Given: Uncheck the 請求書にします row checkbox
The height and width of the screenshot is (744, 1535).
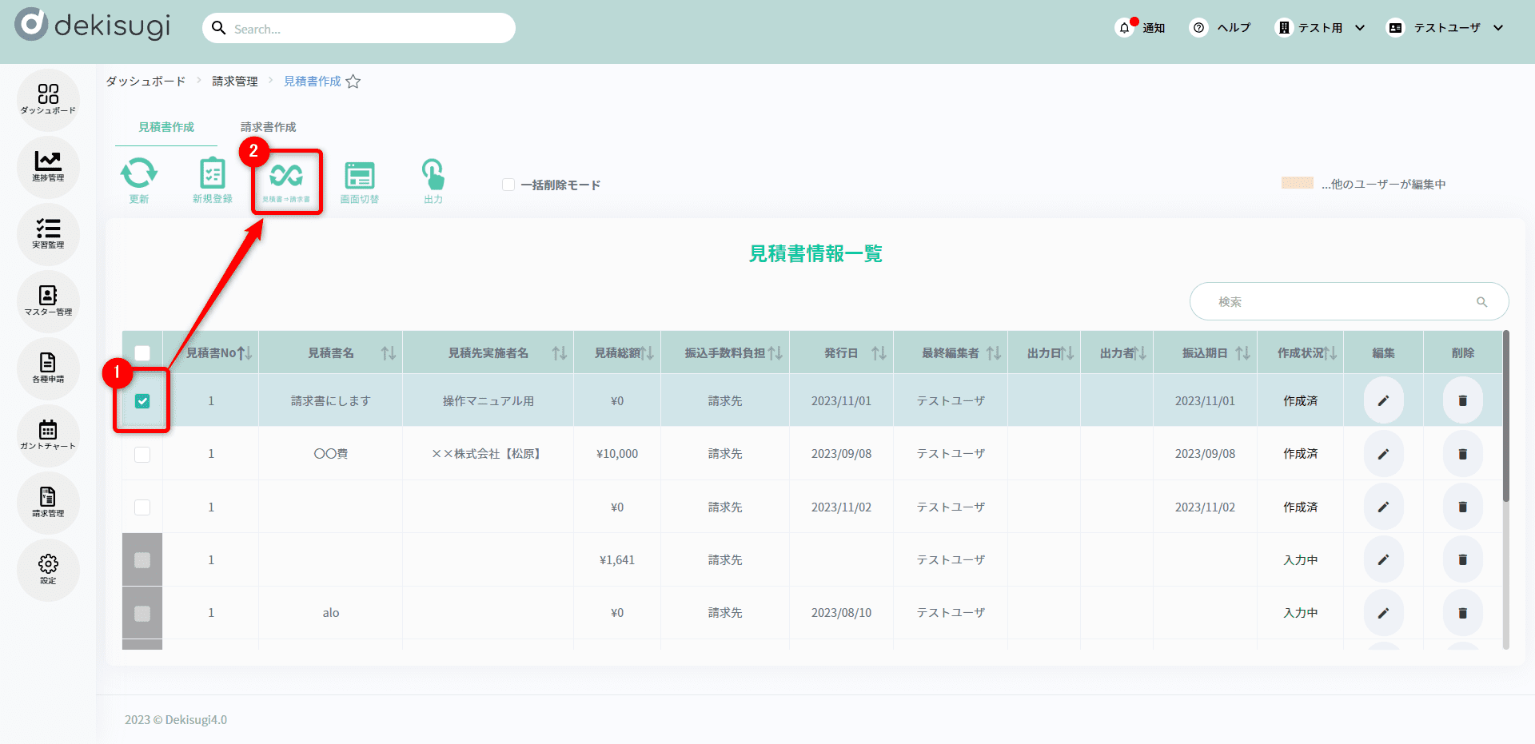Looking at the screenshot, I should pos(142,401).
